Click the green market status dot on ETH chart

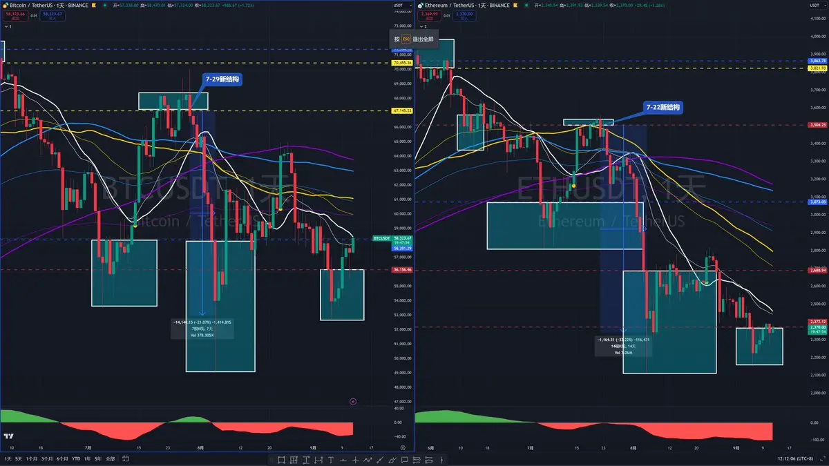pyautogui.click(x=526, y=6)
